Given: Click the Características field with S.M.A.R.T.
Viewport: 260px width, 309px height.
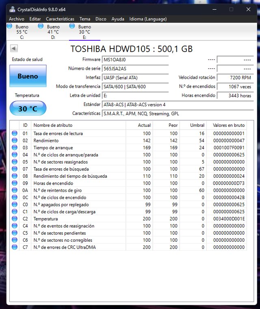Looking at the screenshot, I should tap(178, 114).
